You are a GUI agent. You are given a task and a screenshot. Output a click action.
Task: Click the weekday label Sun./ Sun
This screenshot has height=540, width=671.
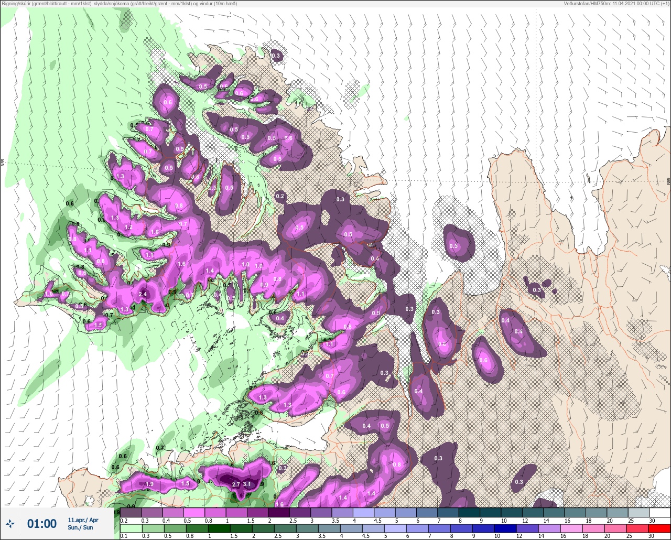(80, 527)
